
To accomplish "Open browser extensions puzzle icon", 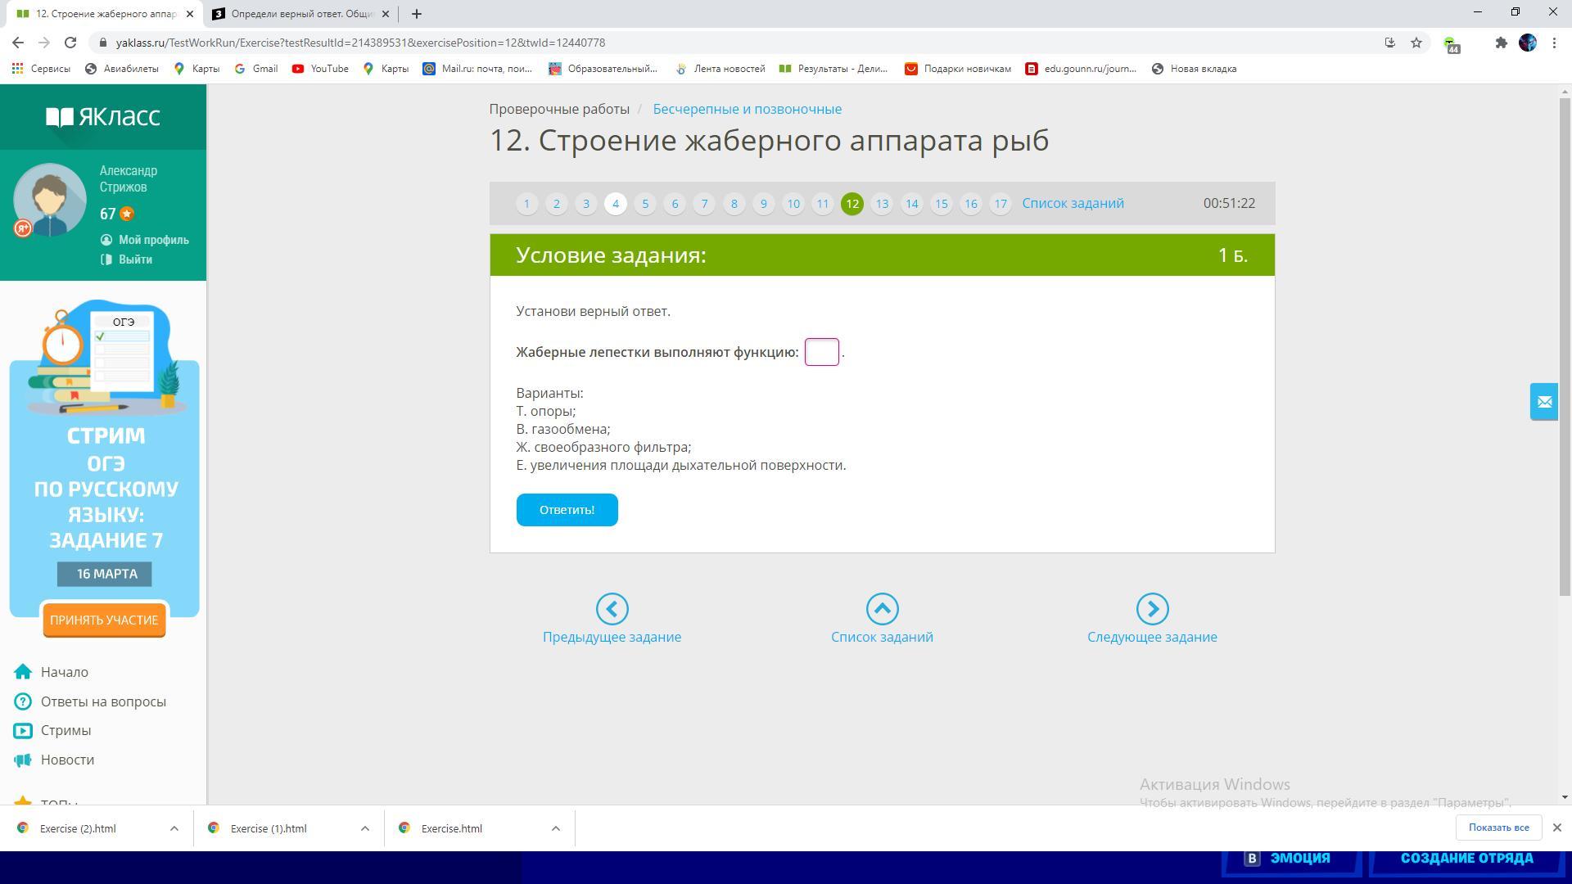I will click(1501, 43).
